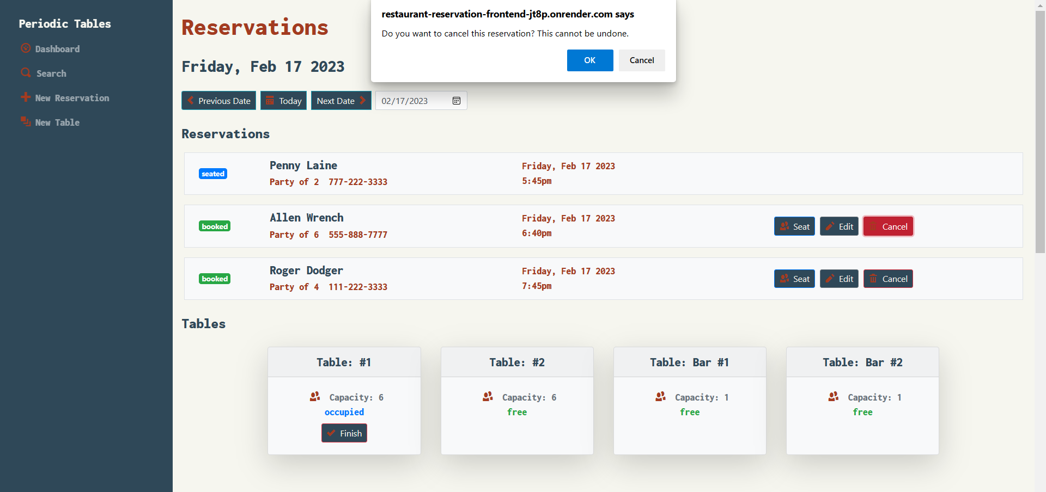Click phone number 555-888-7777
The width and height of the screenshot is (1046, 492).
(358, 235)
